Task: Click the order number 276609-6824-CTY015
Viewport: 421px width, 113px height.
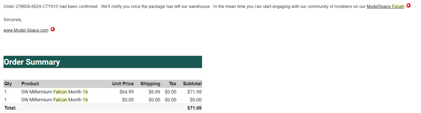Action: (37, 7)
